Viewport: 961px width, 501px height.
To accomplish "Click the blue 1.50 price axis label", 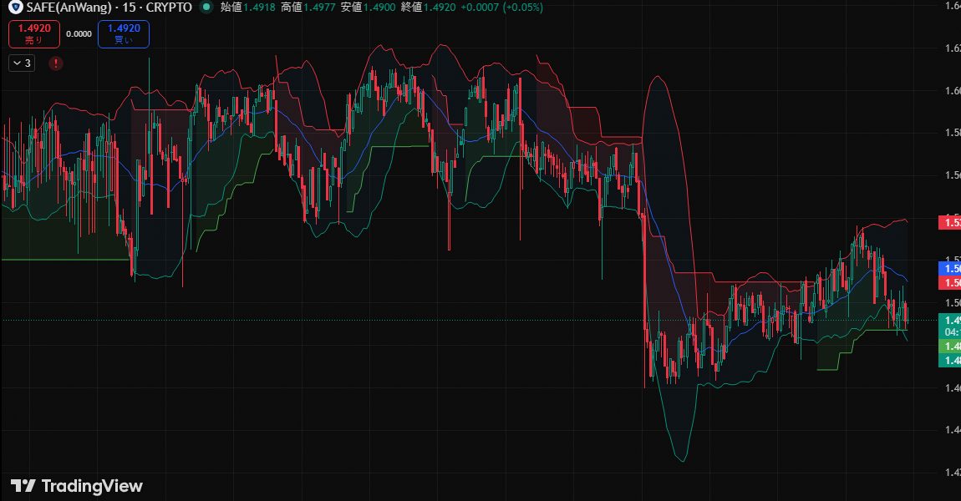I will coord(949,268).
